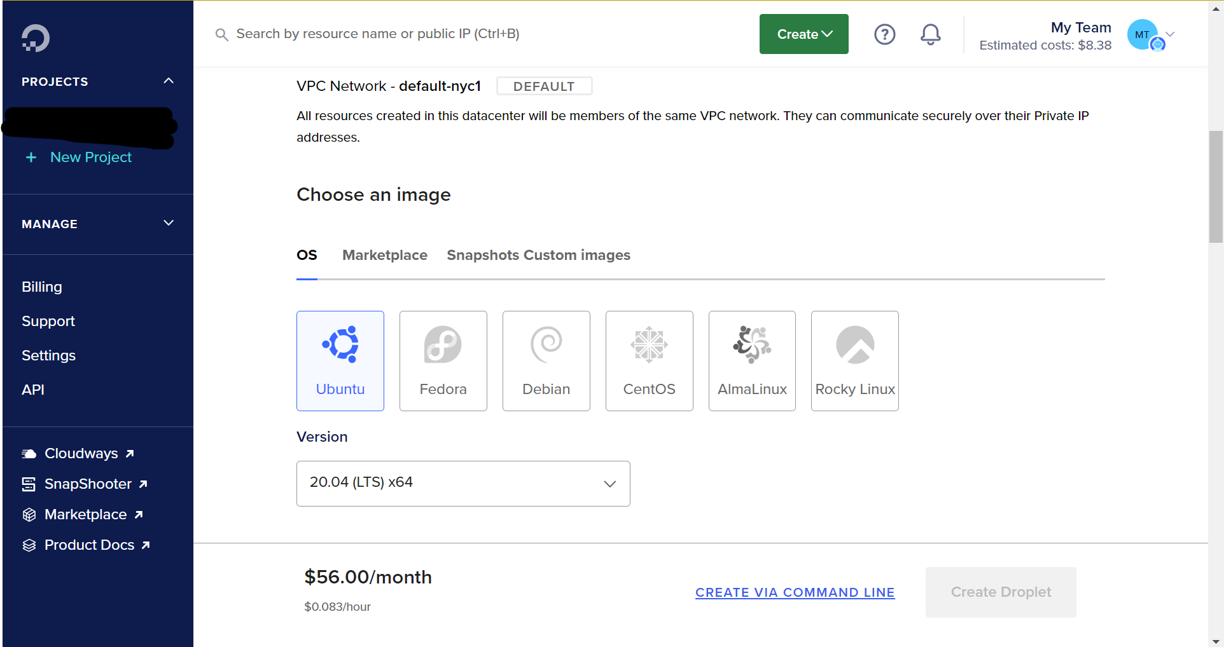Click the Product Docs stack icon
This screenshot has width=1224, height=647.
[29, 545]
